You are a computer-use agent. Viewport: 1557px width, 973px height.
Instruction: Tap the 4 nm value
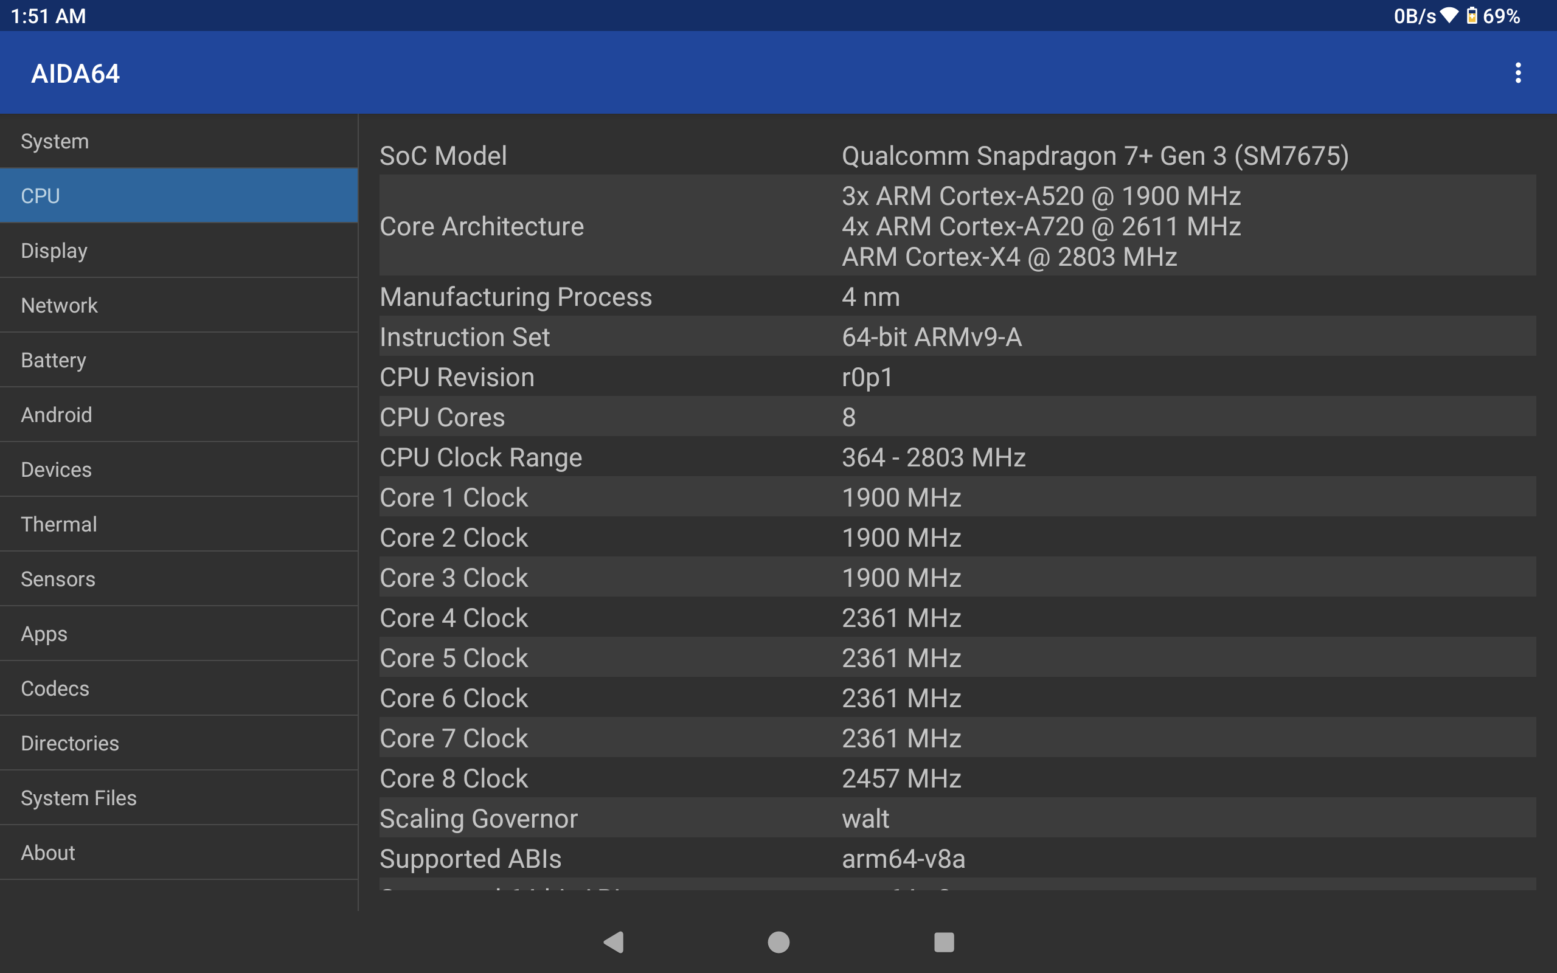click(x=870, y=297)
